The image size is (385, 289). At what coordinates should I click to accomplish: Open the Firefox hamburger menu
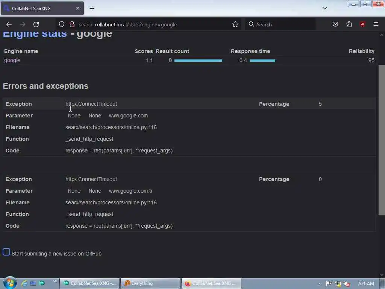coord(376,24)
